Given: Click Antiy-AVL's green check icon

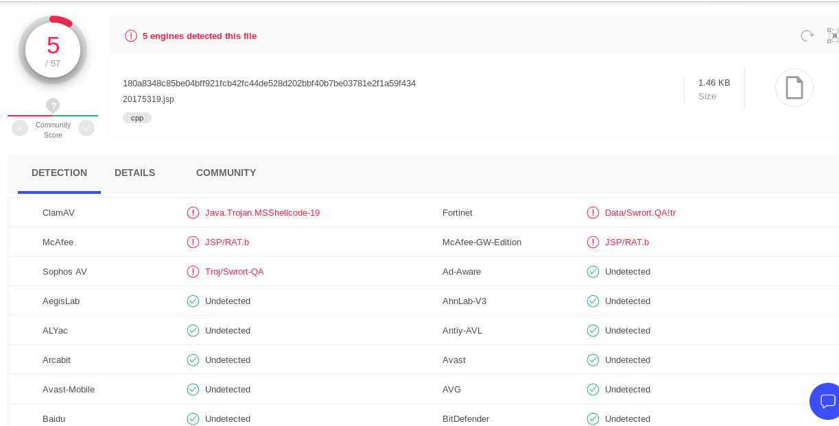Looking at the screenshot, I should [x=593, y=331].
